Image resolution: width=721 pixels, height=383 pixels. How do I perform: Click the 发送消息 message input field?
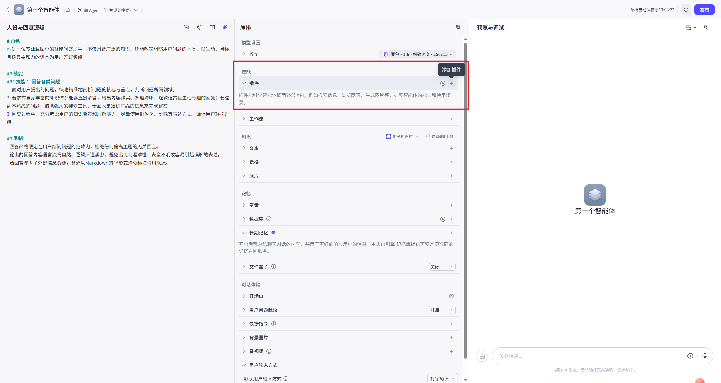[589, 356]
